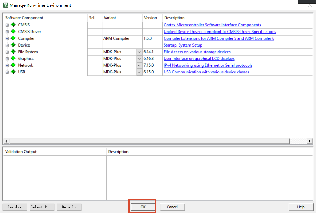Screen dimensions: 316x213
Task: Expand the File System tree node
Action: click(x=7, y=52)
